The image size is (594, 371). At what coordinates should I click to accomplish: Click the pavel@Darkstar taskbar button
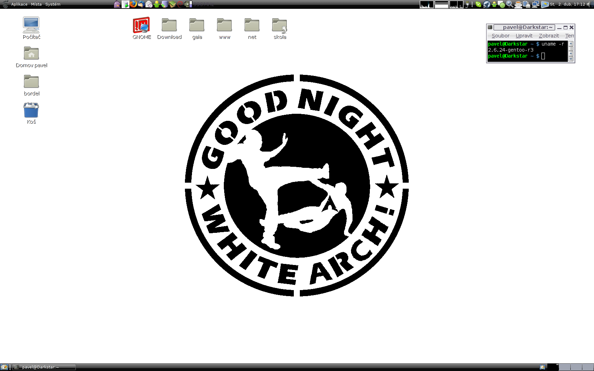pyautogui.click(x=44, y=367)
